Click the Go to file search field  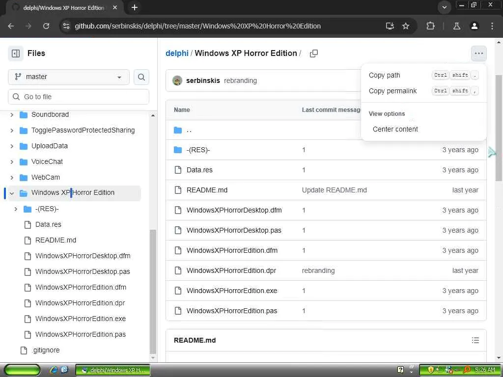(79, 97)
